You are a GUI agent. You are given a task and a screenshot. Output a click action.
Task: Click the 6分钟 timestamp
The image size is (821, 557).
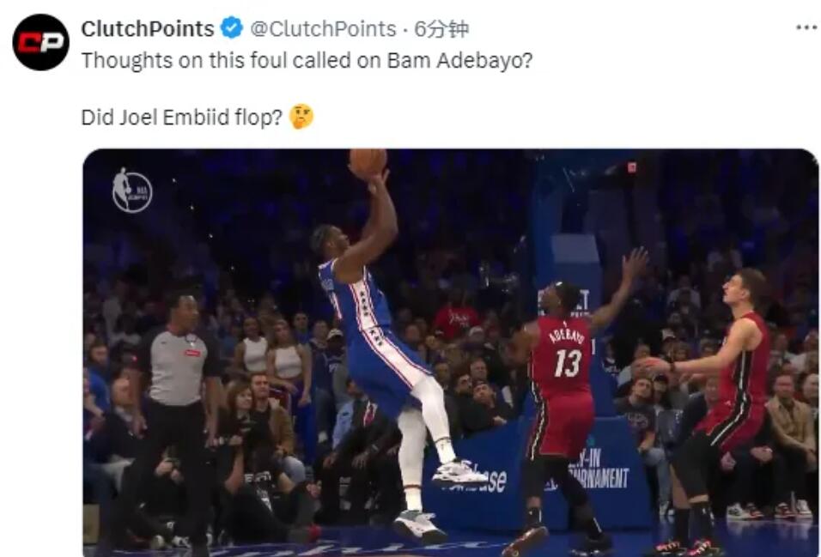click(x=441, y=29)
